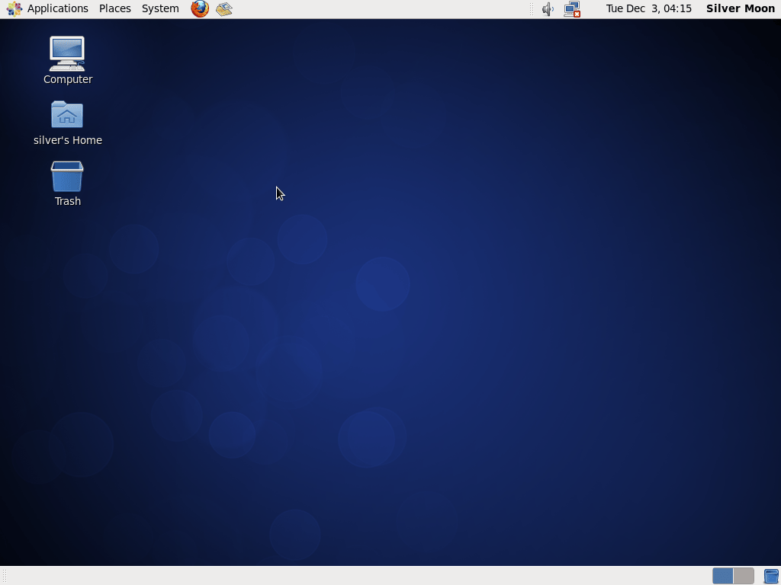
Task: Open the System menu
Action: (x=160, y=9)
